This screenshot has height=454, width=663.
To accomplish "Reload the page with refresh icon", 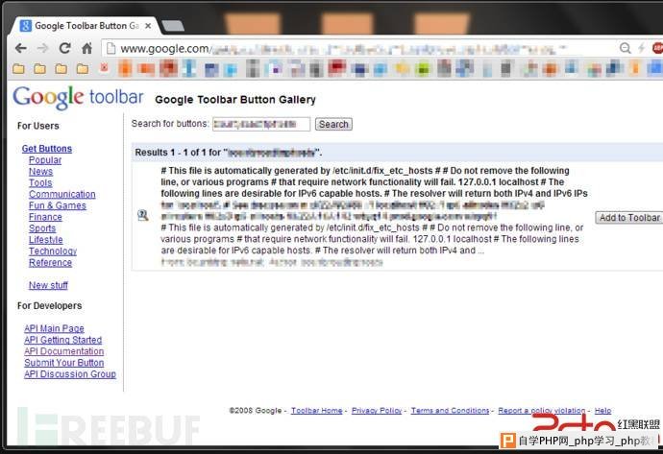I will [64, 48].
